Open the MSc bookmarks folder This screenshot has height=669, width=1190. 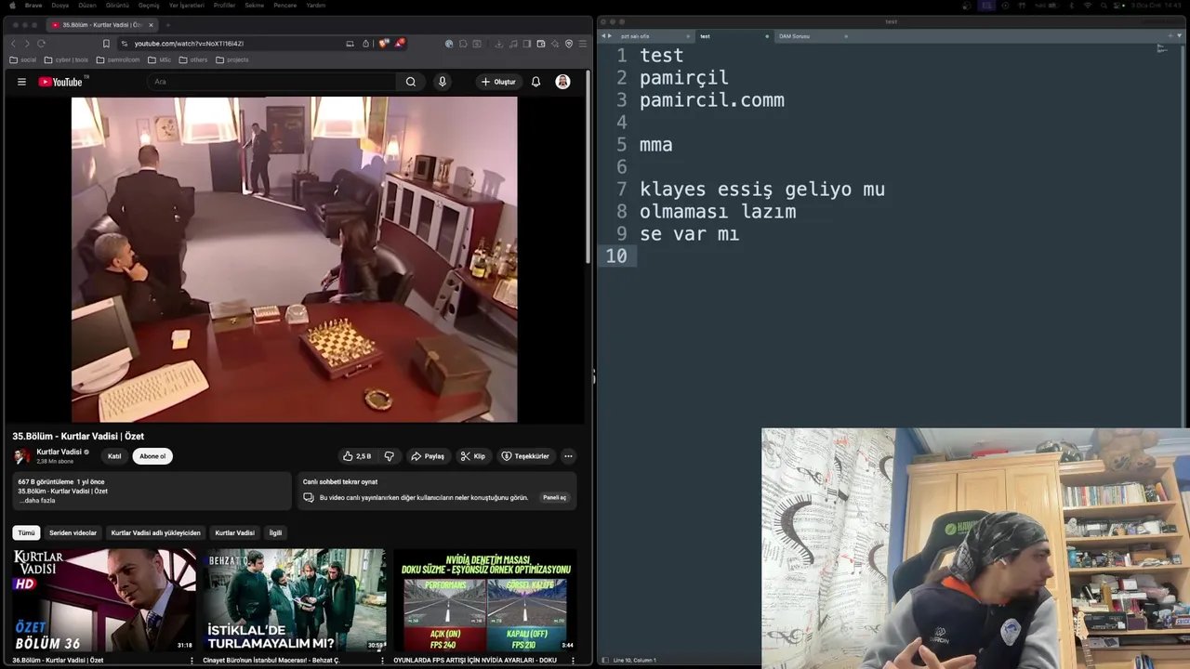[x=159, y=59]
